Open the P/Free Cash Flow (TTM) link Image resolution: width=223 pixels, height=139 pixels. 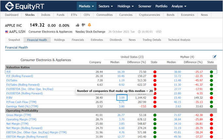click(x=21, y=102)
